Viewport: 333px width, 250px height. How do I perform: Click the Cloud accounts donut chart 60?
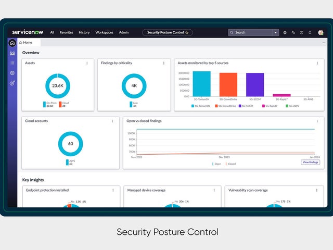71,144
